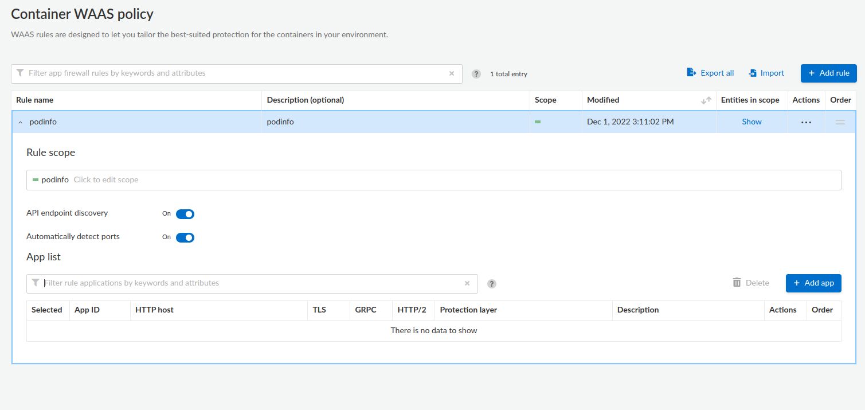
Task: Click the Import link
Action: click(x=766, y=73)
